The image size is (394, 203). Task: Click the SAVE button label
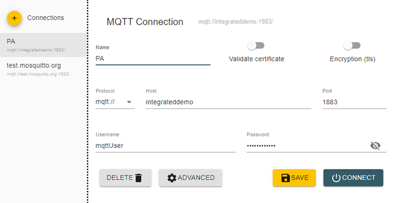click(x=300, y=178)
